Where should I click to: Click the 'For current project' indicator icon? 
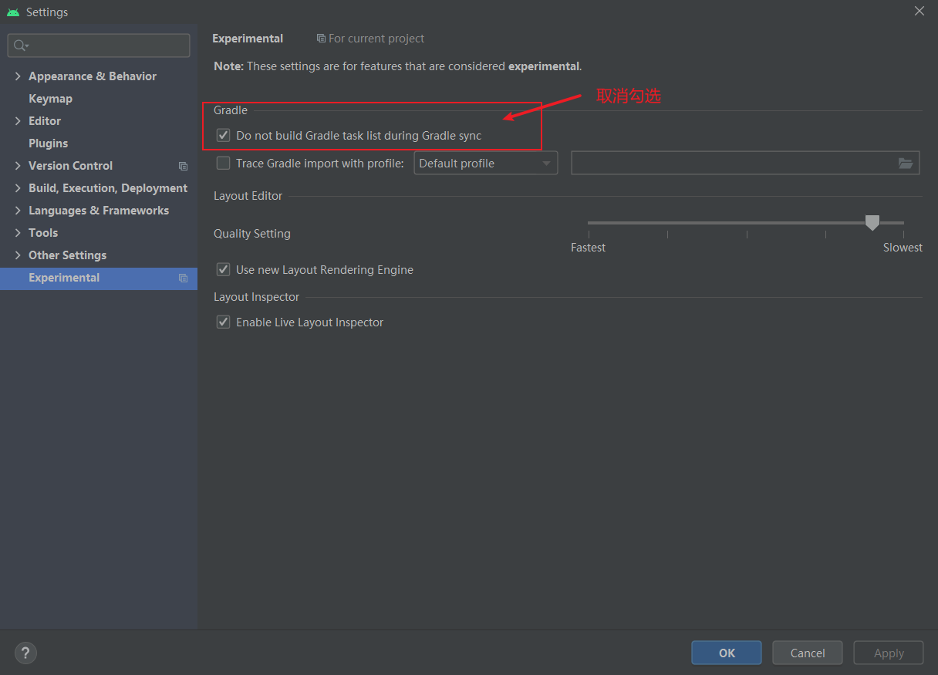pyautogui.click(x=319, y=38)
